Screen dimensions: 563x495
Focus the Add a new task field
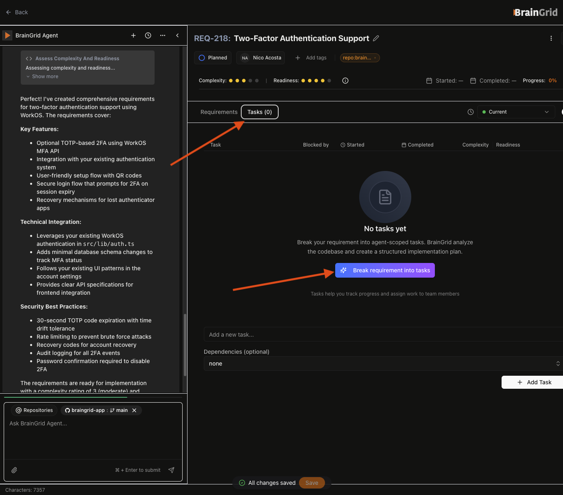click(x=383, y=335)
